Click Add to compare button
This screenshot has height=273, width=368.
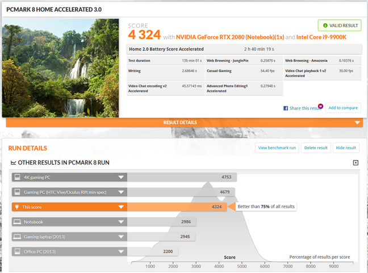click(x=343, y=108)
